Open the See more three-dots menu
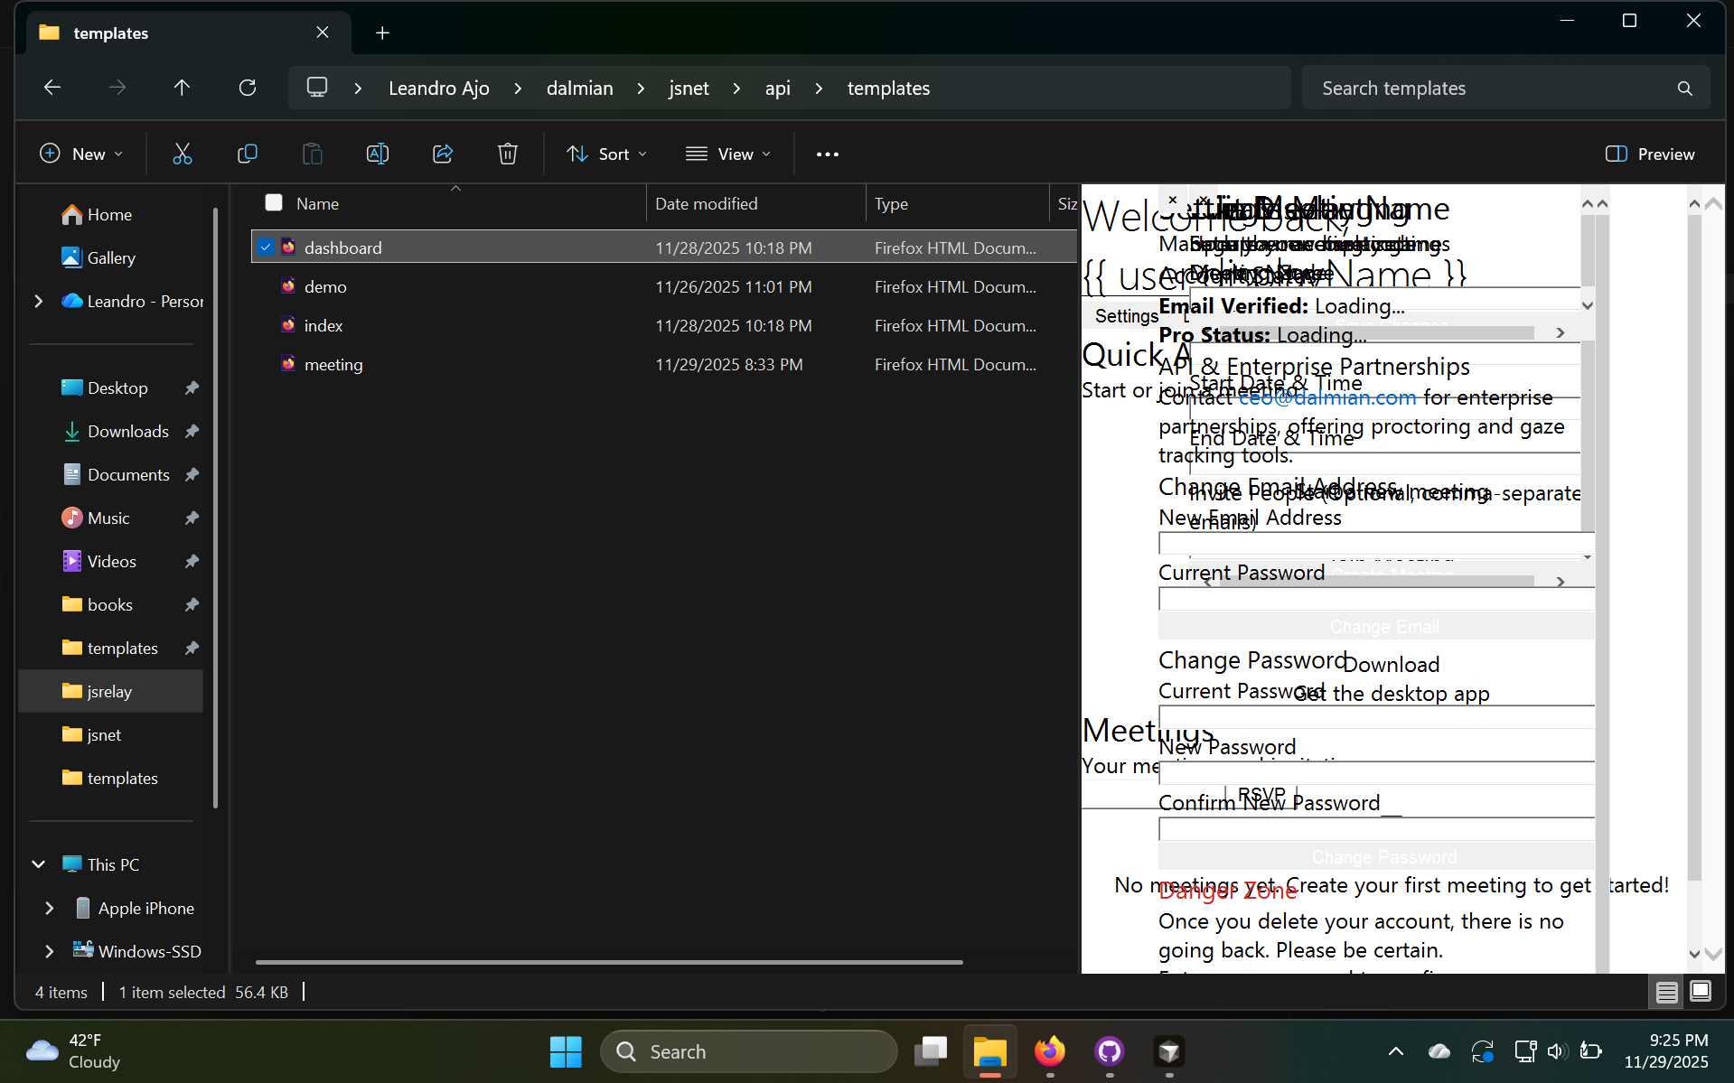Image resolution: width=1734 pixels, height=1083 pixels. [x=827, y=154]
